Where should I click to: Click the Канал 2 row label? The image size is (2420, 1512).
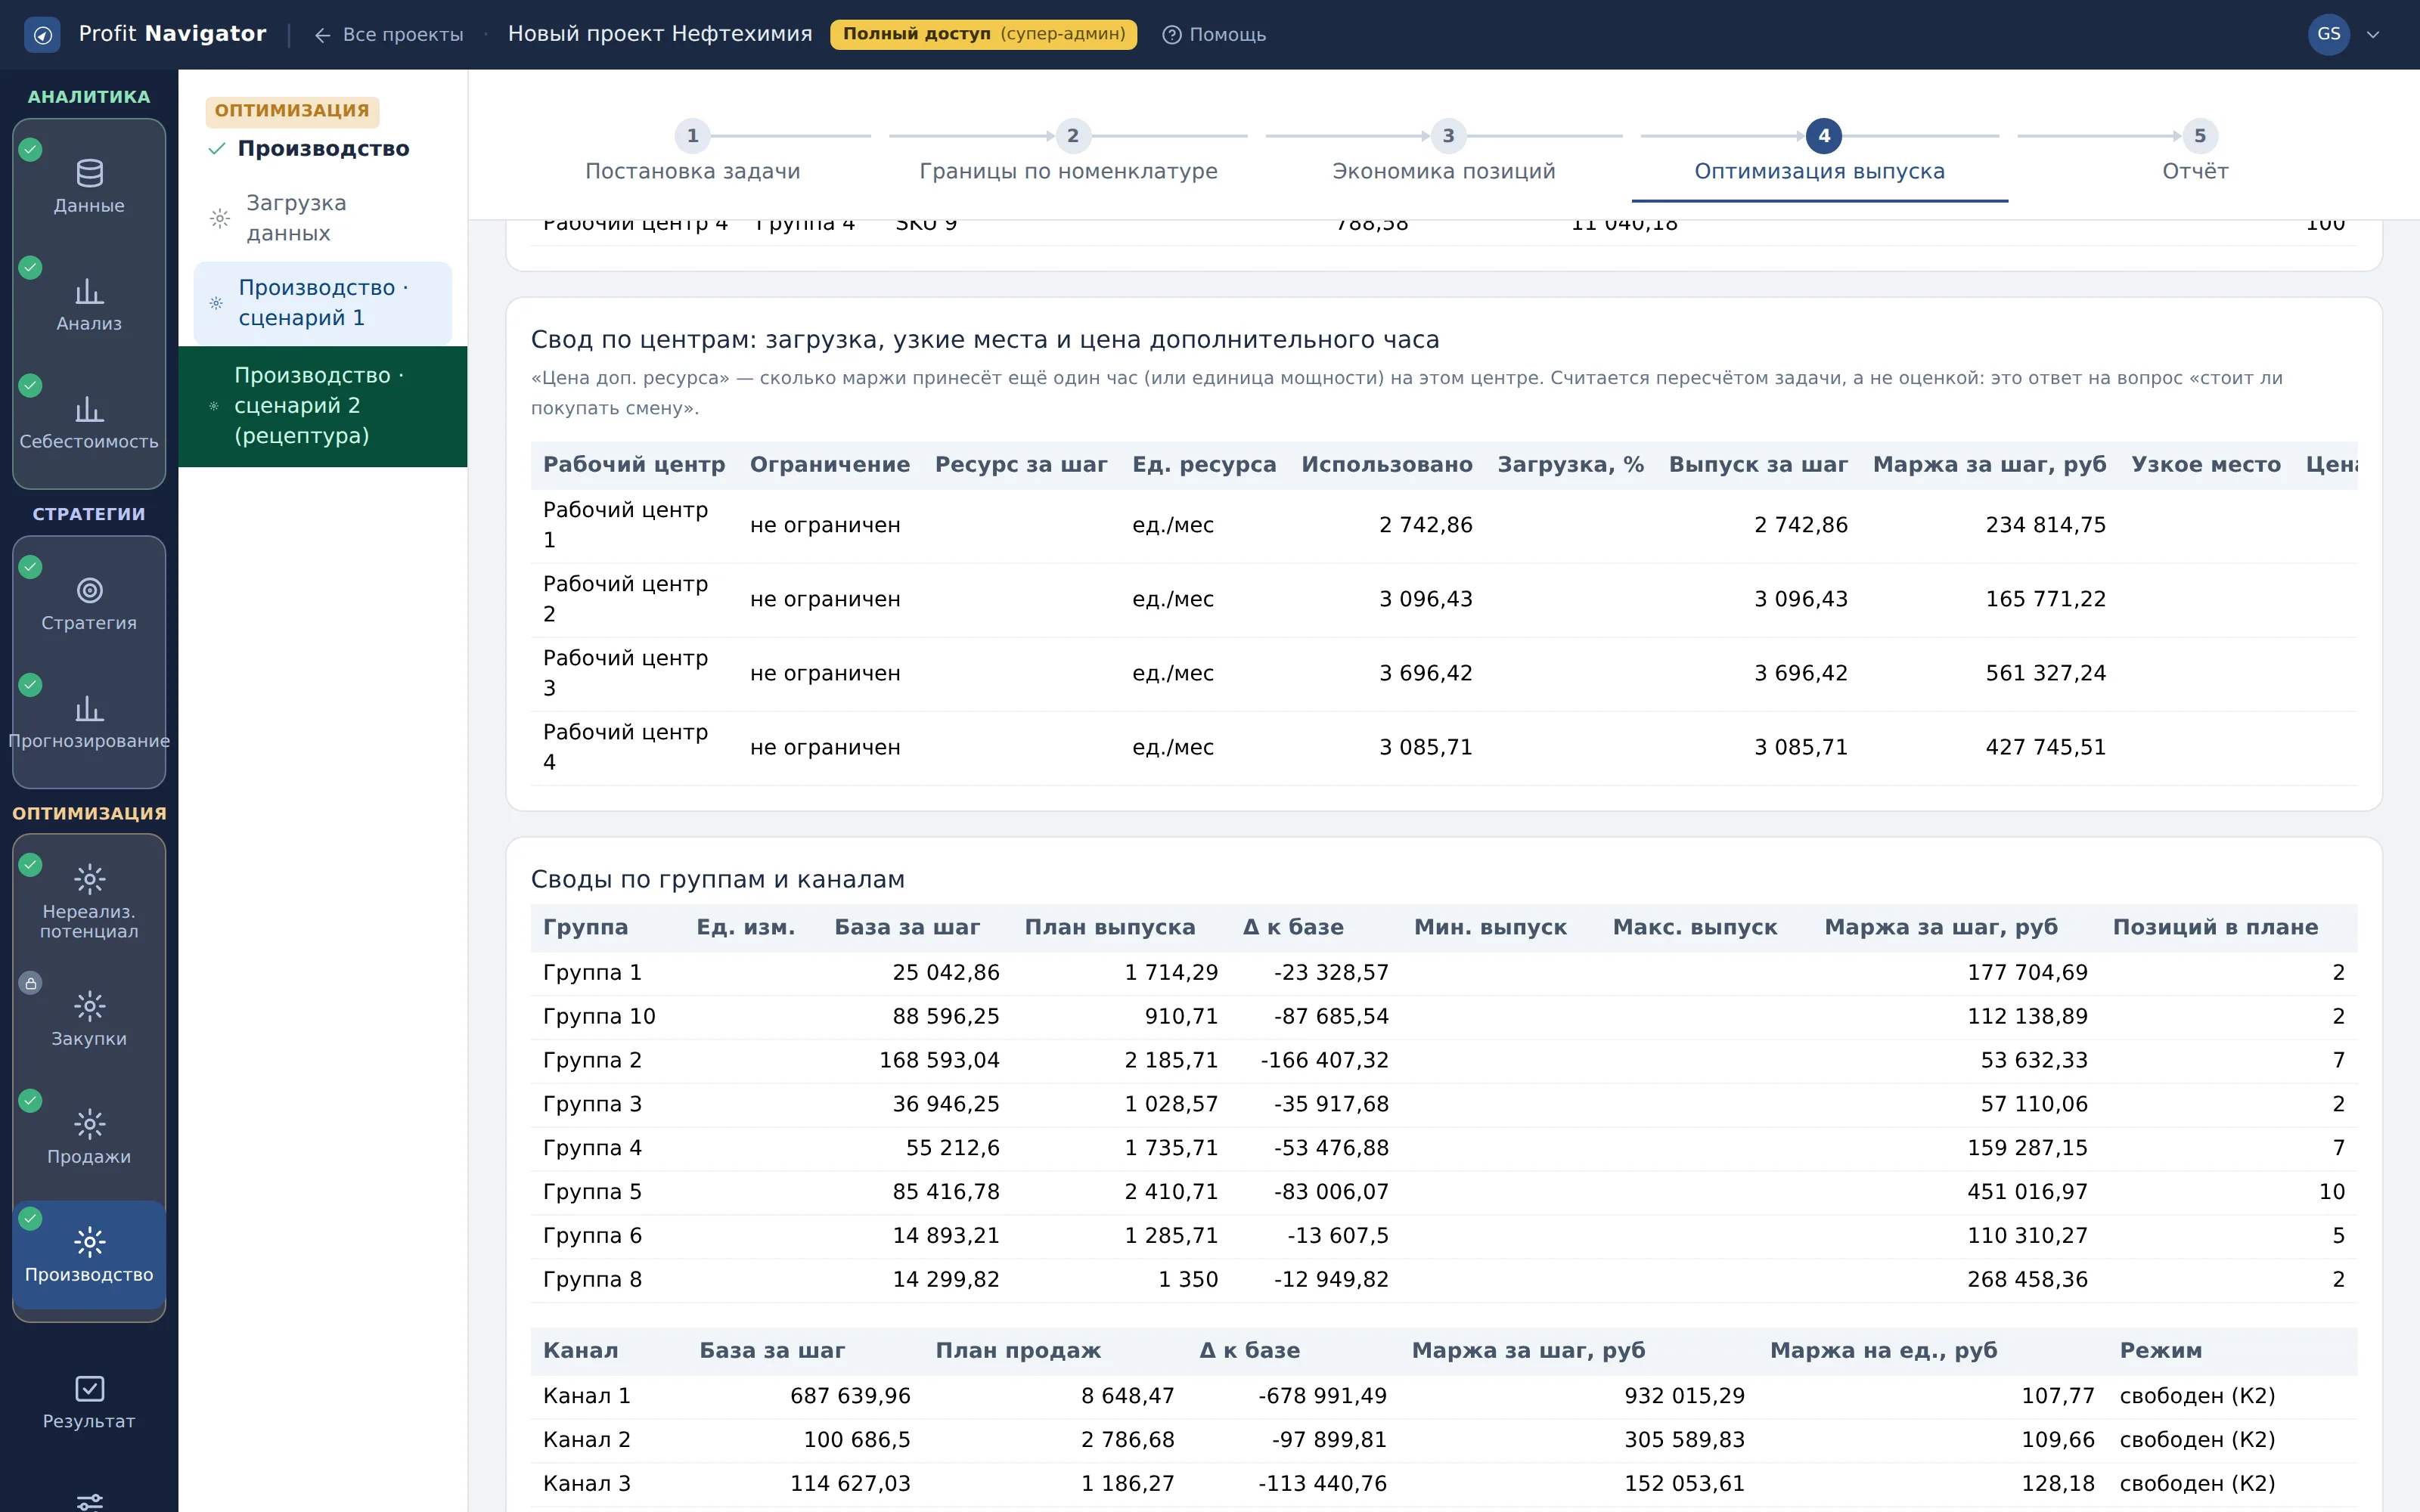tap(586, 1440)
